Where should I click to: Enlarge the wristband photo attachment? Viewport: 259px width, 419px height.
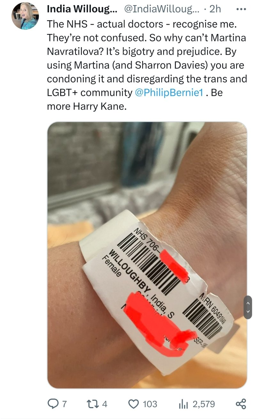[147, 255]
